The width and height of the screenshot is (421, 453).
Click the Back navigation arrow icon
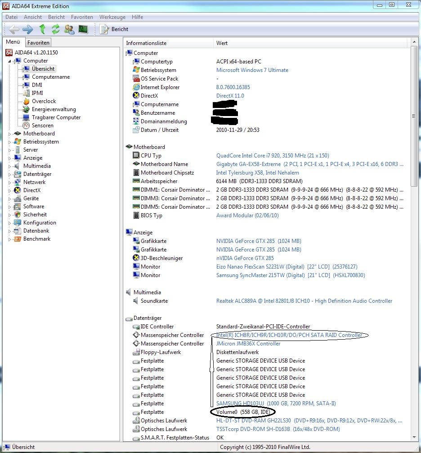point(14,29)
